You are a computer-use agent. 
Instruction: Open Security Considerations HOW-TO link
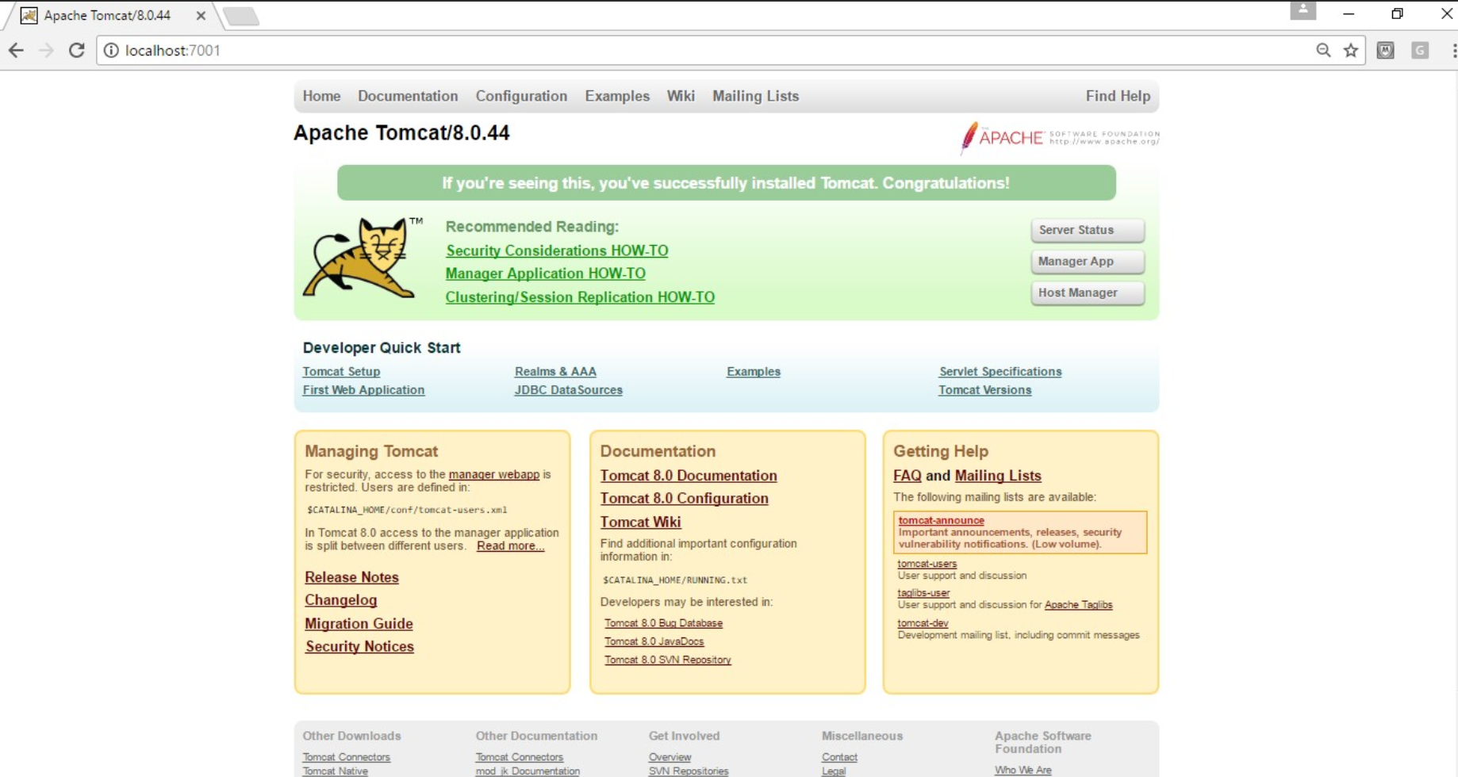[557, 251]
